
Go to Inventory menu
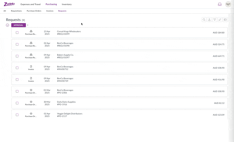(x=67, y=4)
